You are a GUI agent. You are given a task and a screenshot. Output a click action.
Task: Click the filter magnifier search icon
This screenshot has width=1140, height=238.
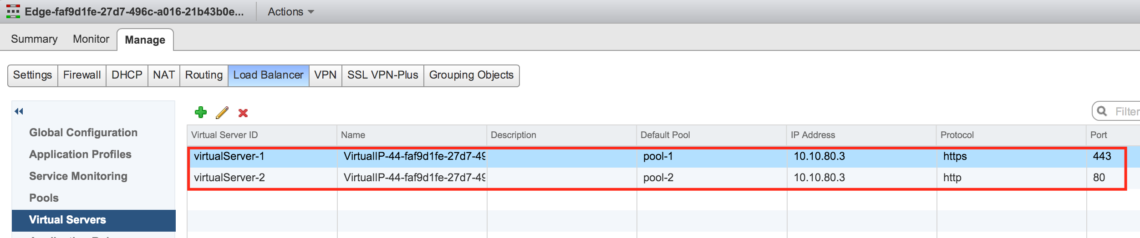[1102, 111]
